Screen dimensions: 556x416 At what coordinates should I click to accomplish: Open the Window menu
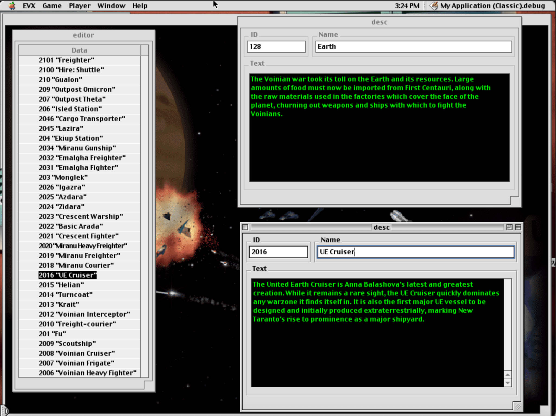tap(111, 6)
